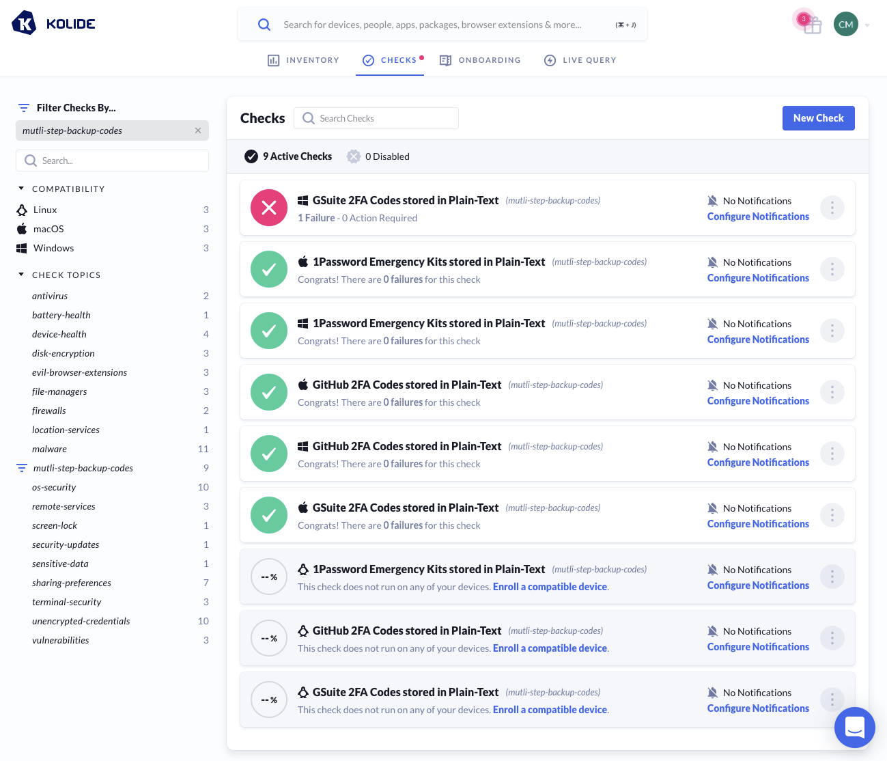
Task: Click the Kolide logo icon
Action: [x=25, y=23]
